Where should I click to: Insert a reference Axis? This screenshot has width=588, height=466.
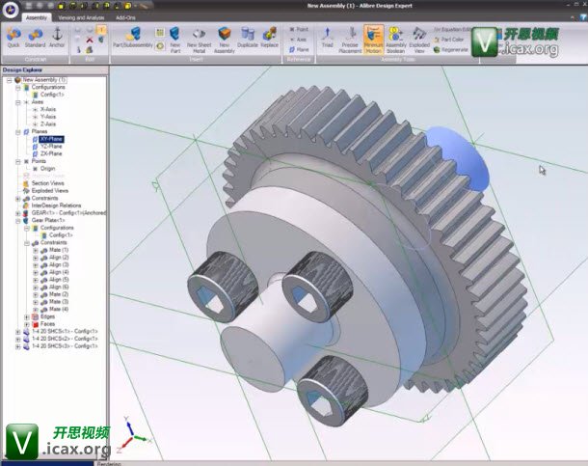[299, 40]
